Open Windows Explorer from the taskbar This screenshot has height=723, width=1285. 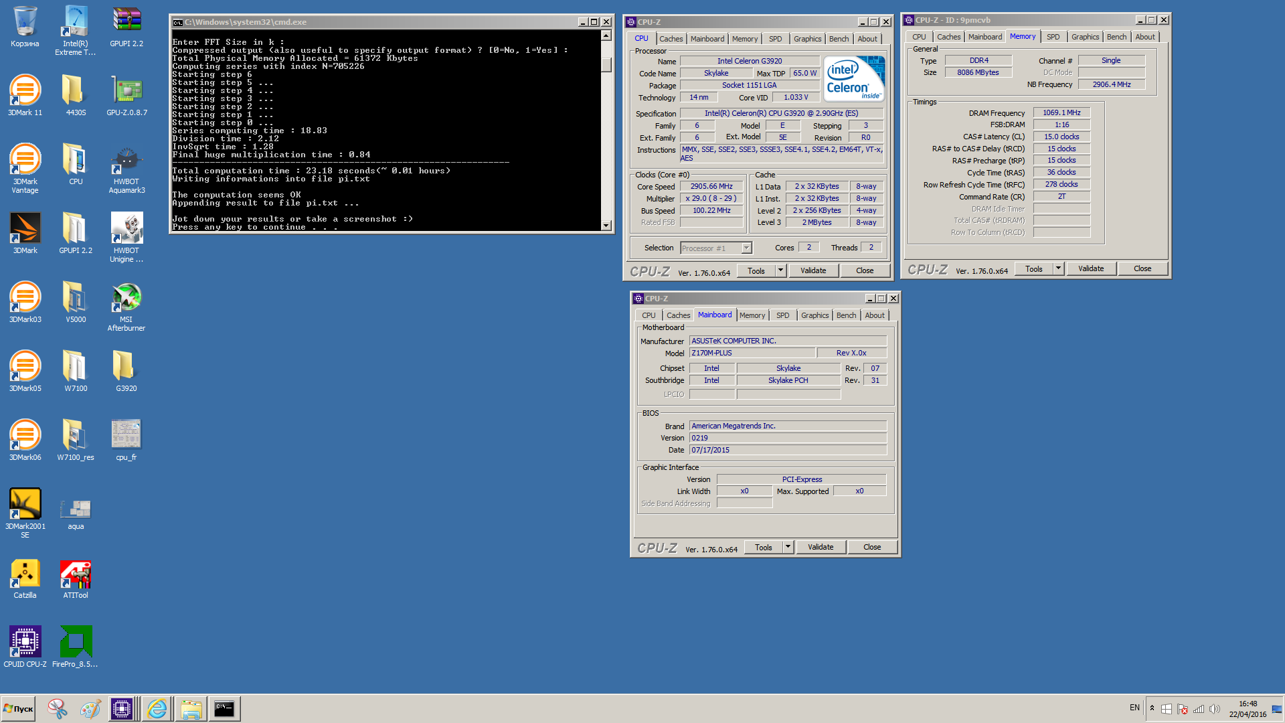(191, 709)
